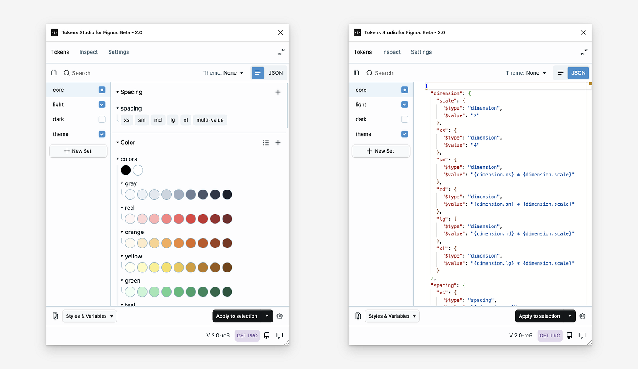Screen dimensions: 638x369
Task: Toggle core set checkbox in left window
Action: tap(102, 90)
